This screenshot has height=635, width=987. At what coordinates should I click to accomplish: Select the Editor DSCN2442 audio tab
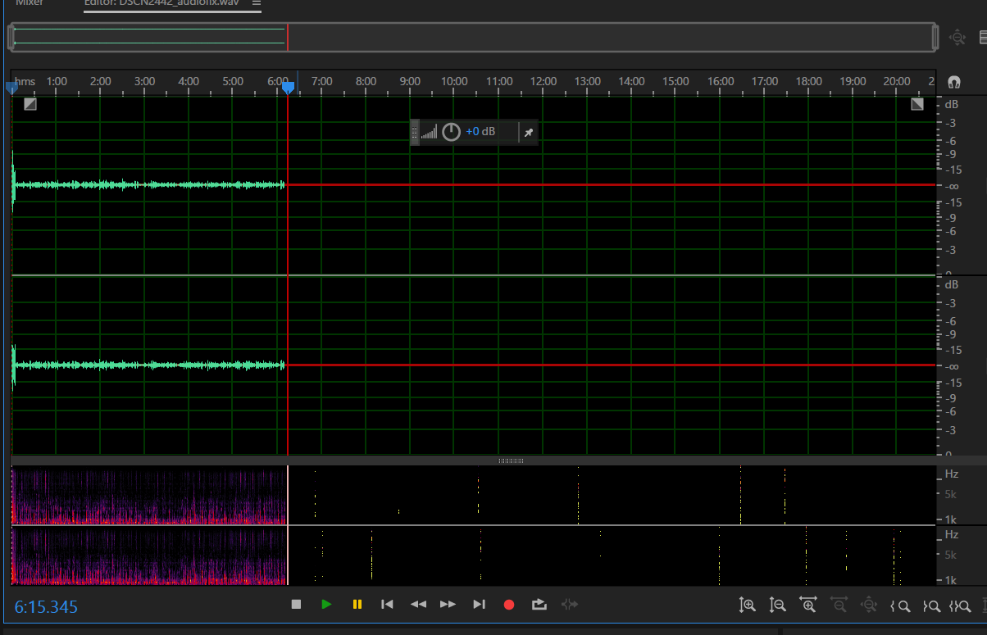161,3
